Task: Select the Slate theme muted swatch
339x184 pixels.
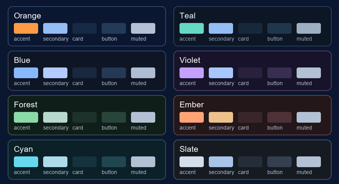Action: pyautogui.click(x=309, y=162)
